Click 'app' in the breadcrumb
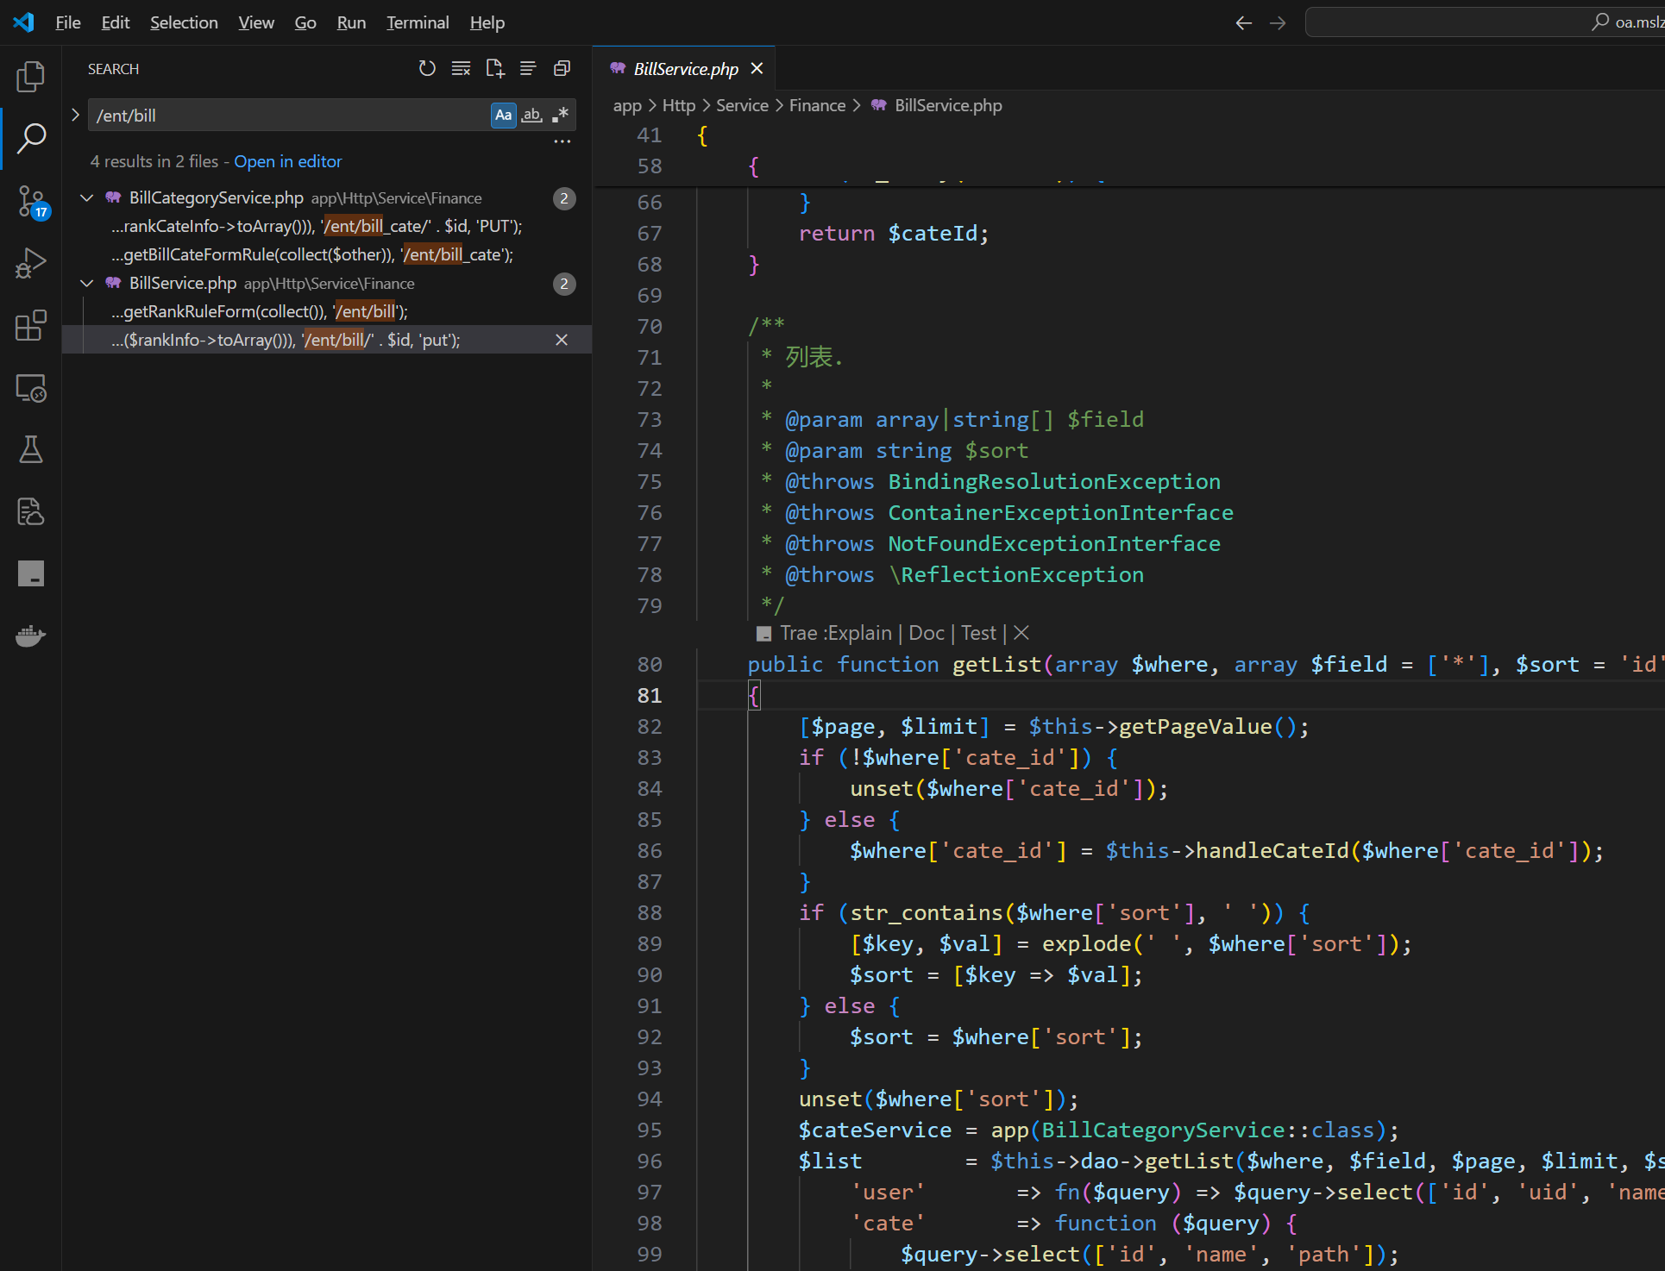 pos(627,105)
